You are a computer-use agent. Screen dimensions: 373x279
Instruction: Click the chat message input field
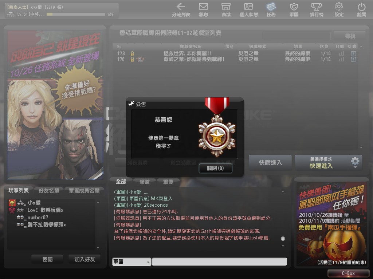pyautogui.click(x=219, y=262)
